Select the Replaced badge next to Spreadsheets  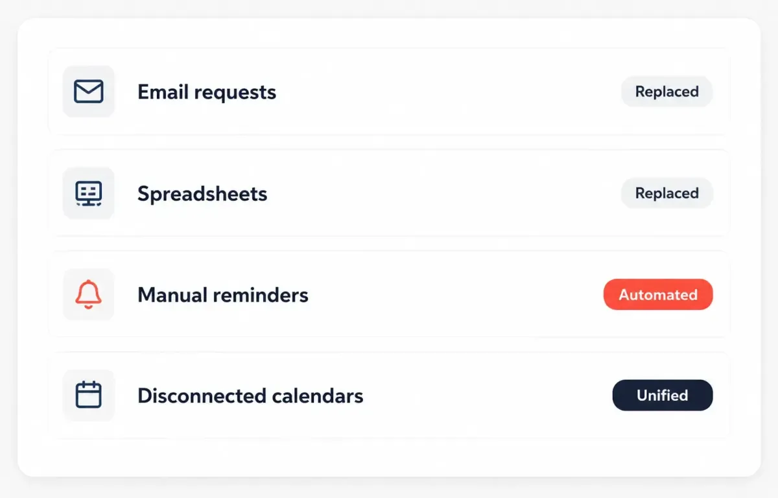pyautogui.click(x=666, y=193)
